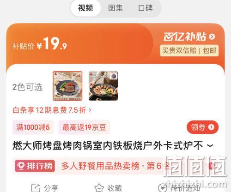Click the 亿补贴 logo

click(x=185, y=36)
